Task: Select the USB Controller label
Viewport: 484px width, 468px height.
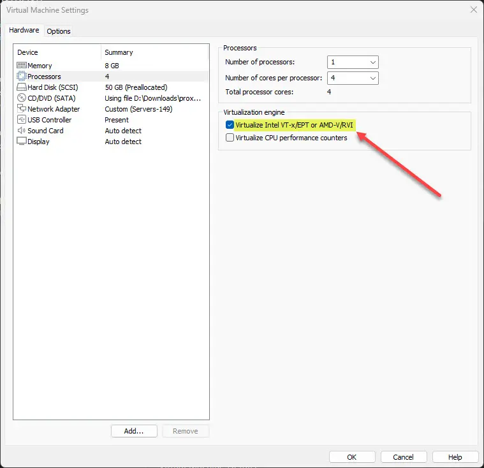Action: tap(49, 120)
